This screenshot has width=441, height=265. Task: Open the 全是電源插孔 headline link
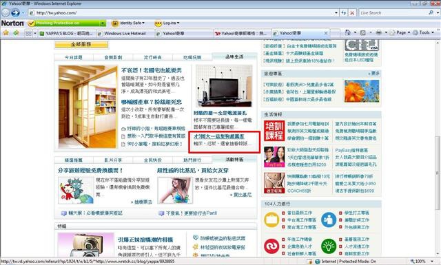click(x=220, y=113)
